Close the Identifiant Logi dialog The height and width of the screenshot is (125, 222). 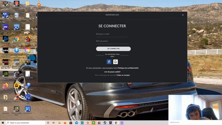183,15
